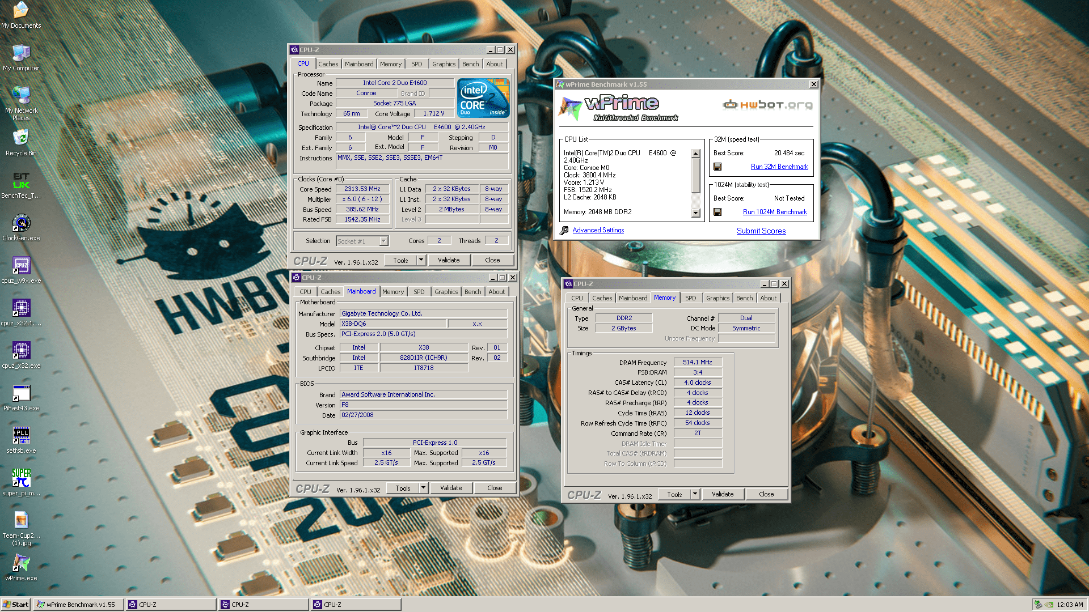Click save icon for 1024M score
Image resolution: width=1089 pixels, height=612 pixels.
click(x=717, y=212)
